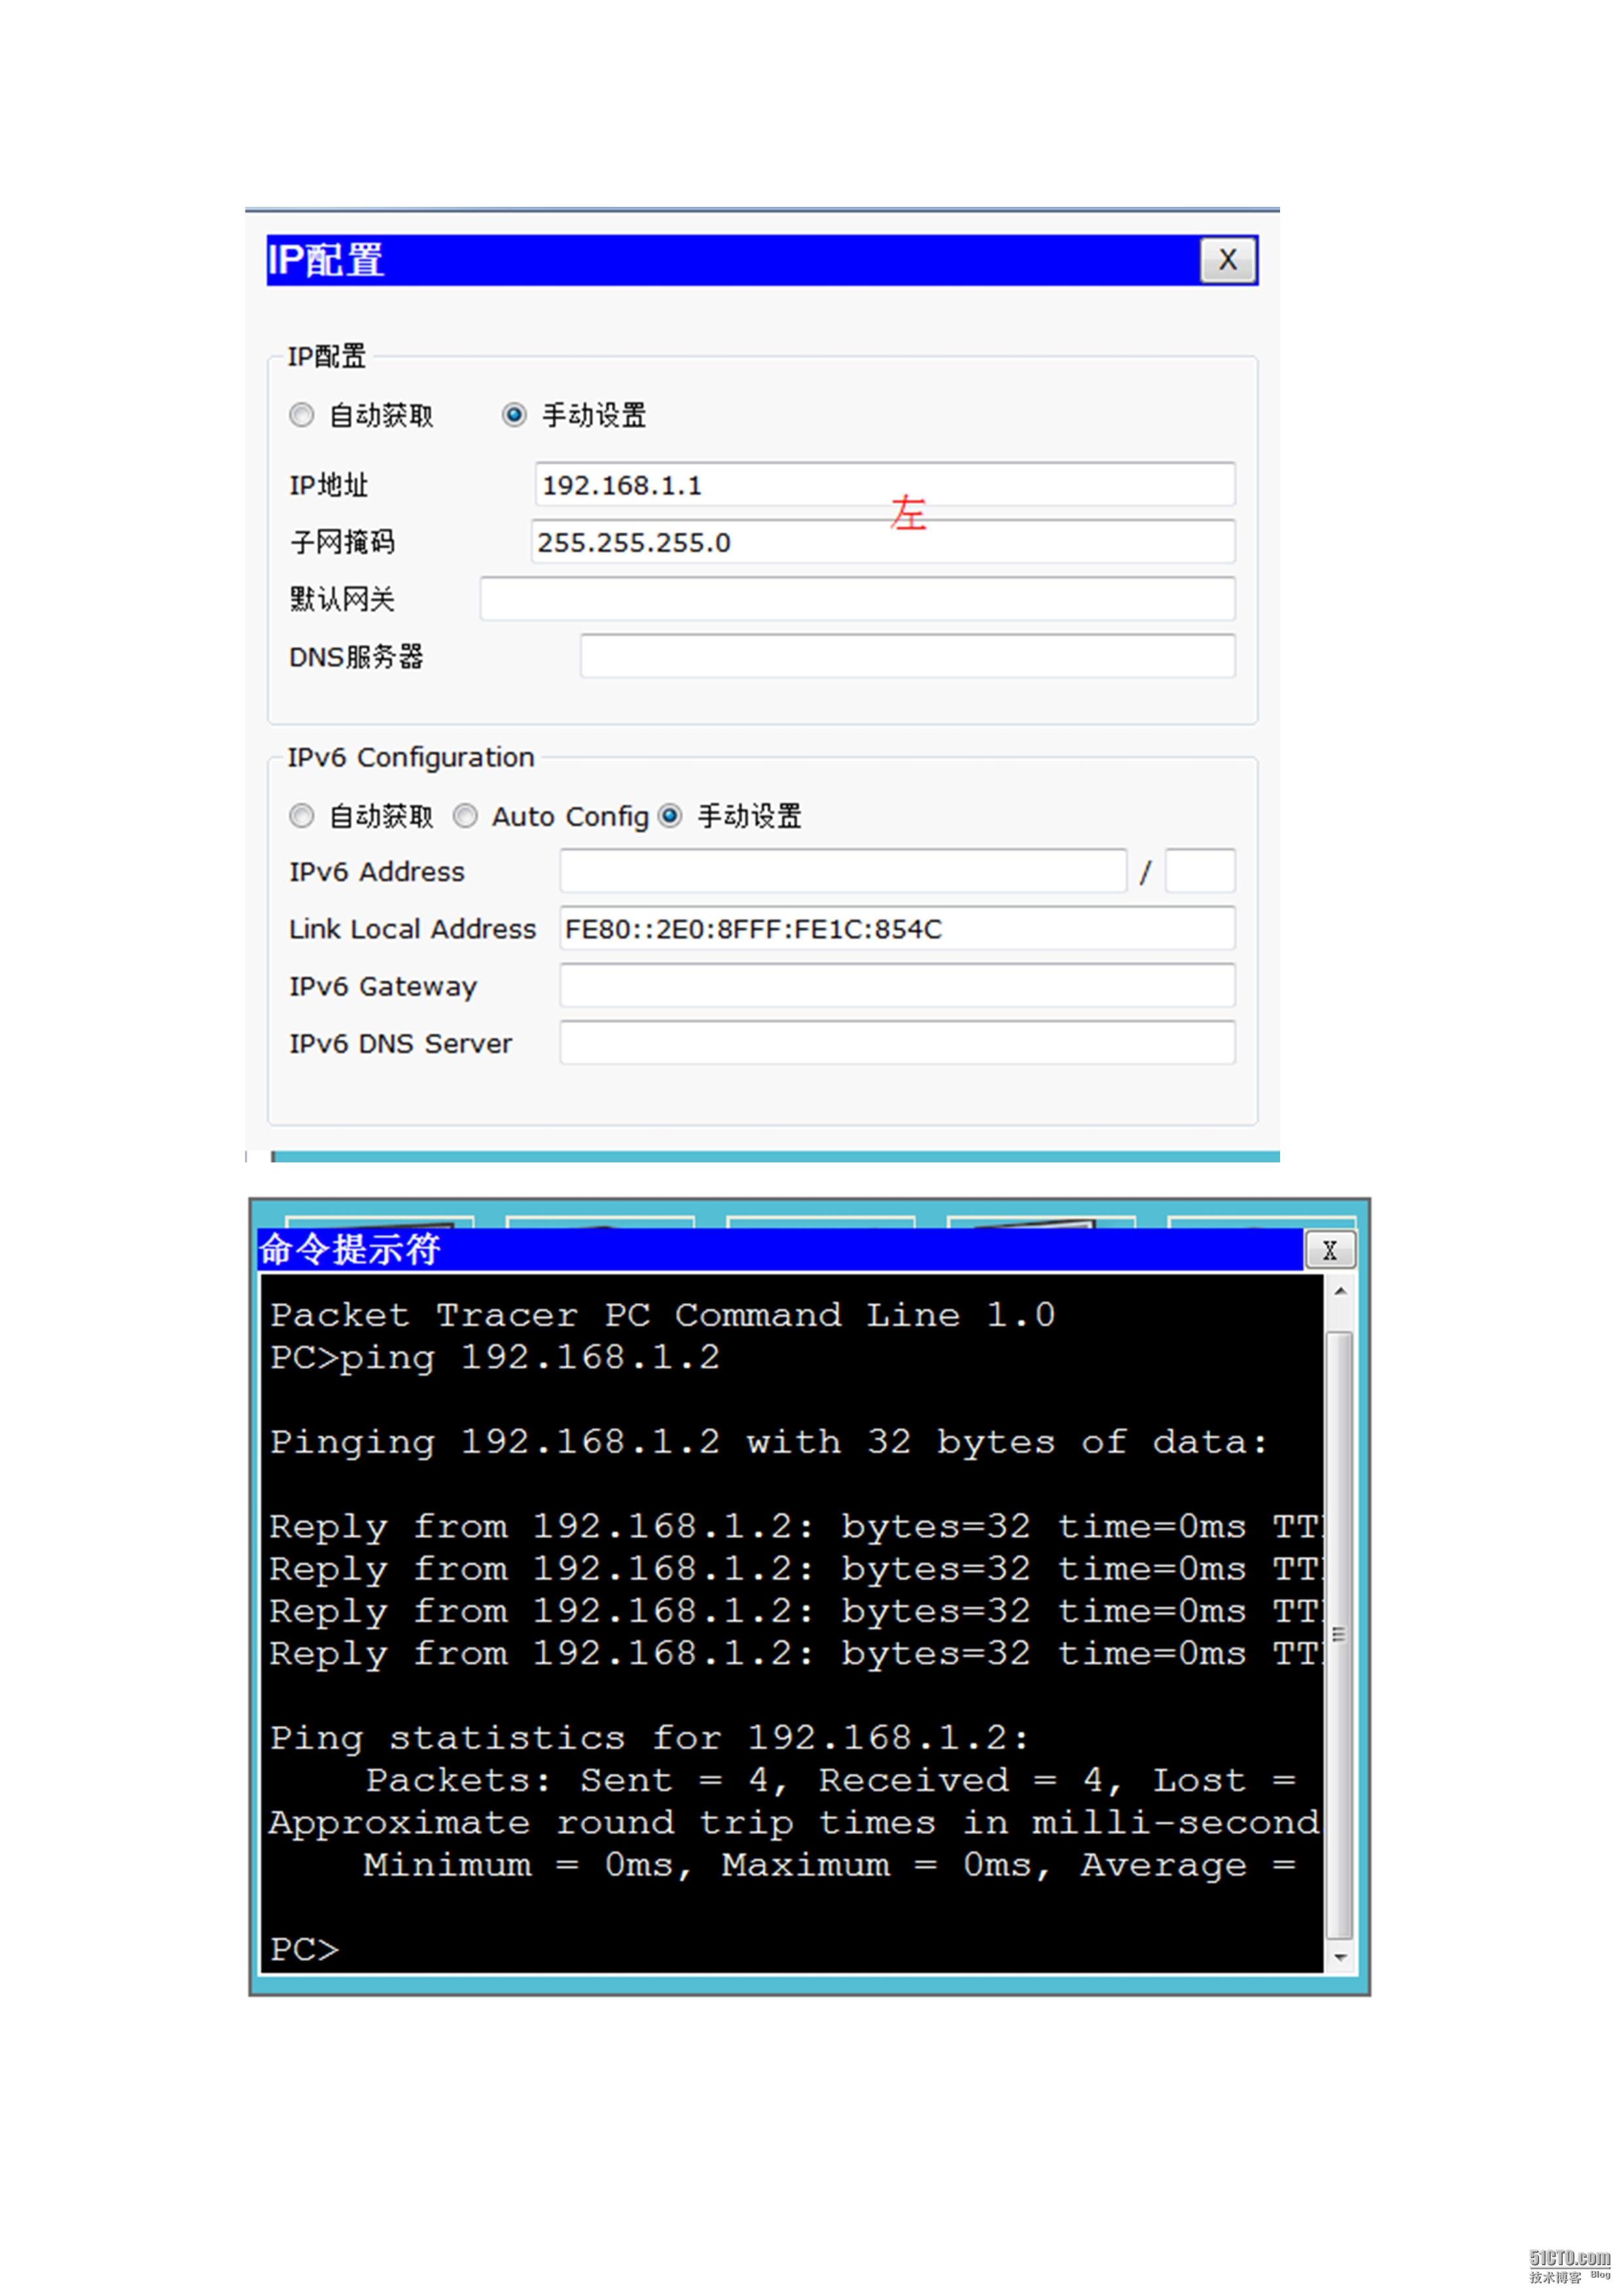Click the IPv6 prefix length field
This screenshot has width=1623, height=2296.
pyautogui.click(x=1200, y=871)
